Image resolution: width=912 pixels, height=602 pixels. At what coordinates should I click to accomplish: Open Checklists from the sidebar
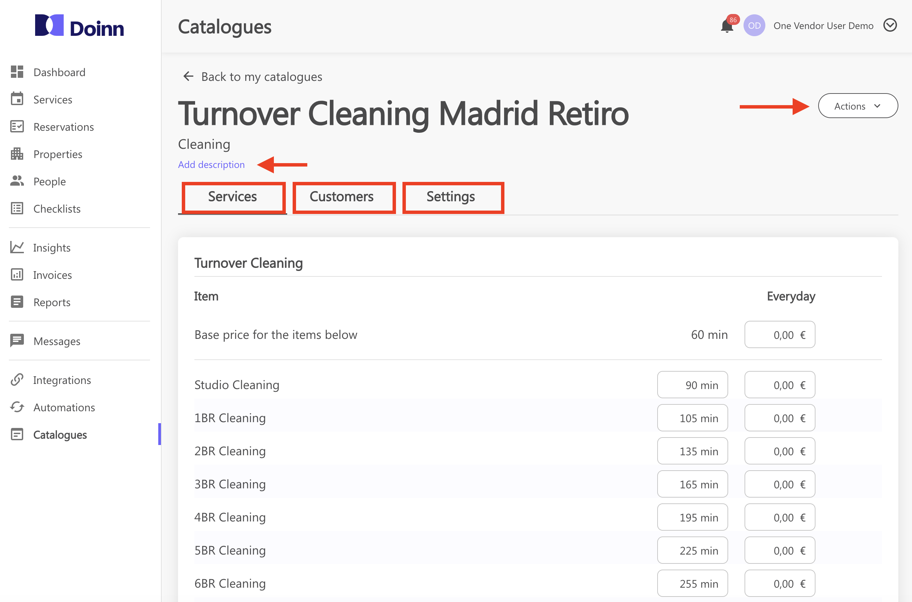[57, 209]
